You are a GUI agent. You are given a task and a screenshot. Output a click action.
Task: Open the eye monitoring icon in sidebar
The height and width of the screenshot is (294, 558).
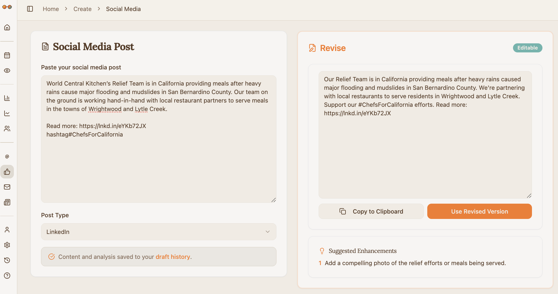click(x=7, y=71)
